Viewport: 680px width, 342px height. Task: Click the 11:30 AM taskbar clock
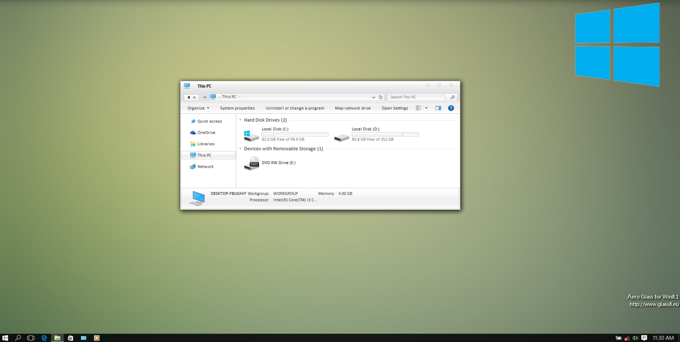663,338
